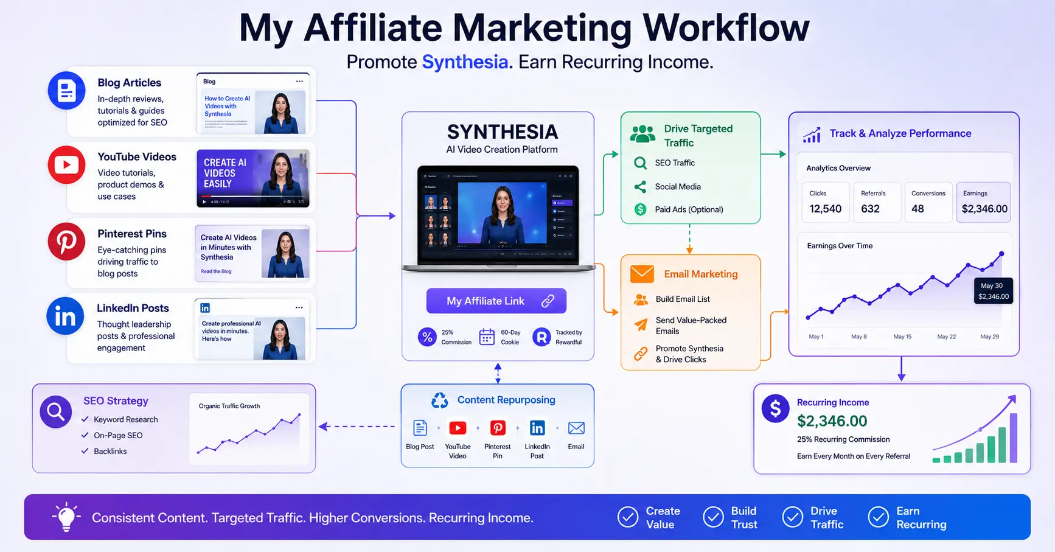Viewport: 1055px width, 552px height.
Task: Toggle the Keyword Research checkmark
Action: coord(85,419)
